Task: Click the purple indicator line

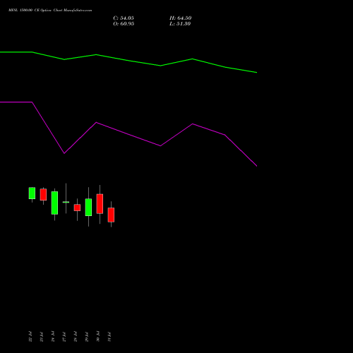Action: pos(128,134)
